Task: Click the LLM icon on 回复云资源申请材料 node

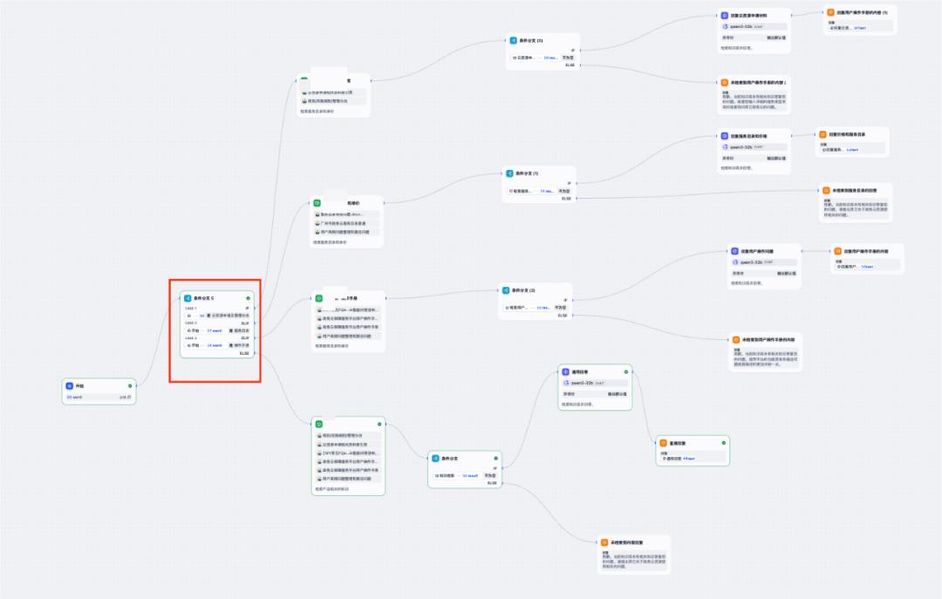Action: pos(724,15)
